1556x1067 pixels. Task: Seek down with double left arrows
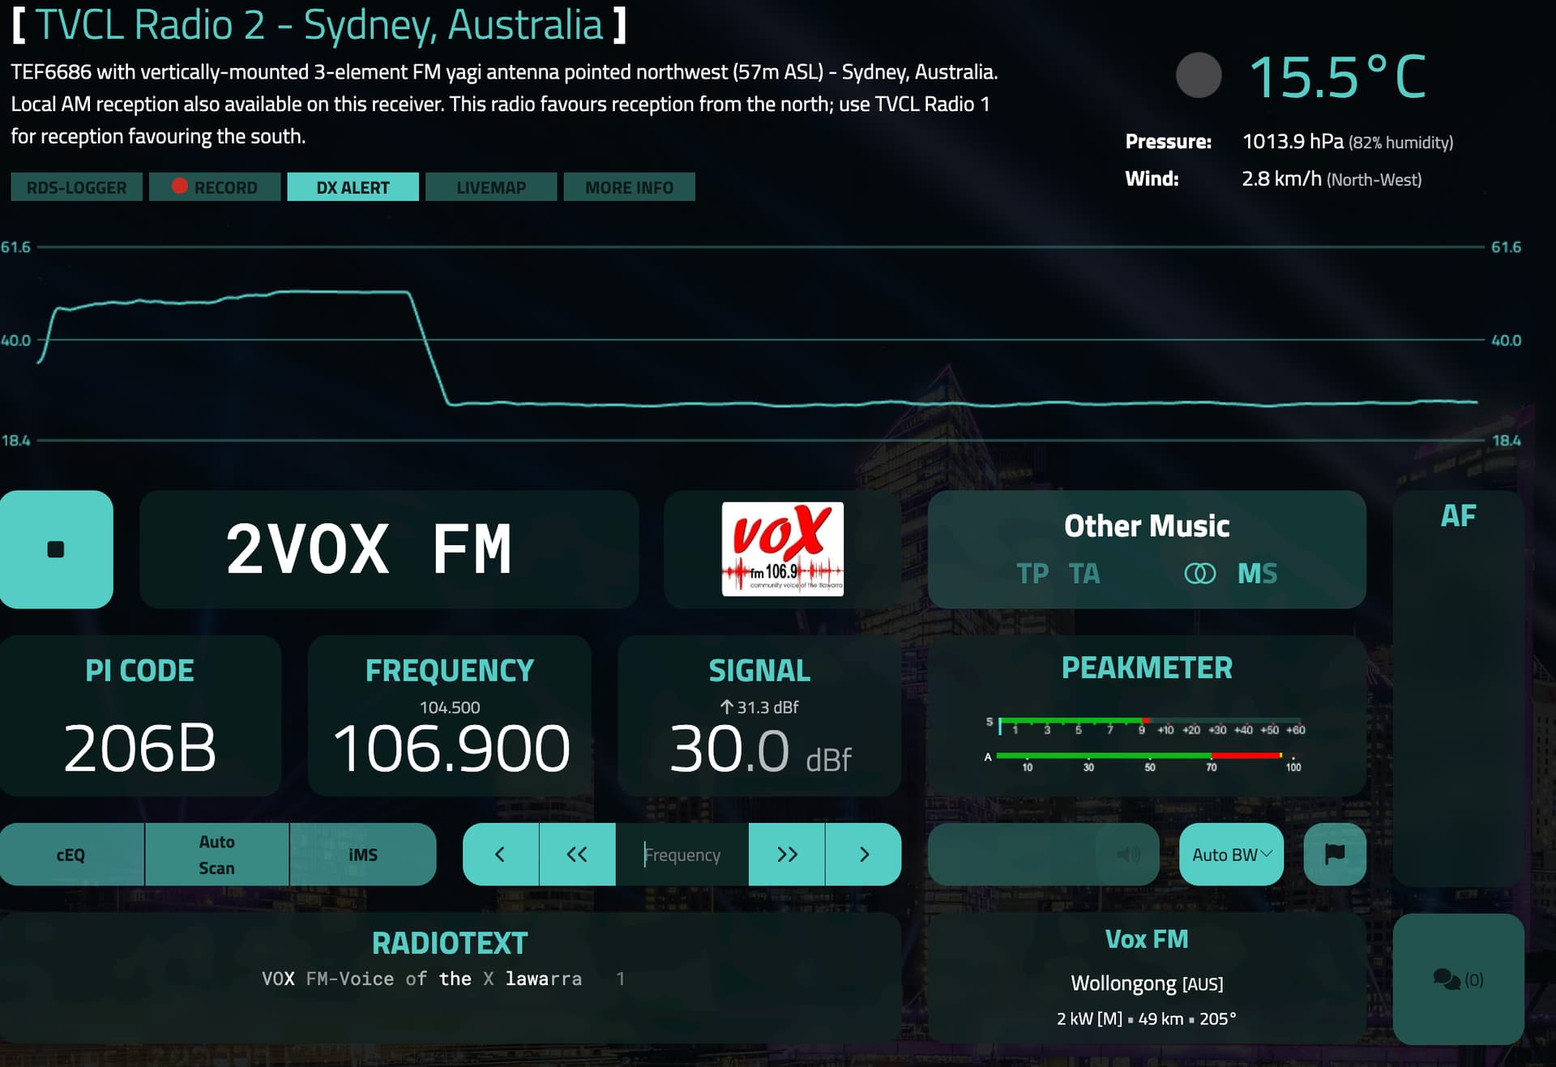[577, 854]
